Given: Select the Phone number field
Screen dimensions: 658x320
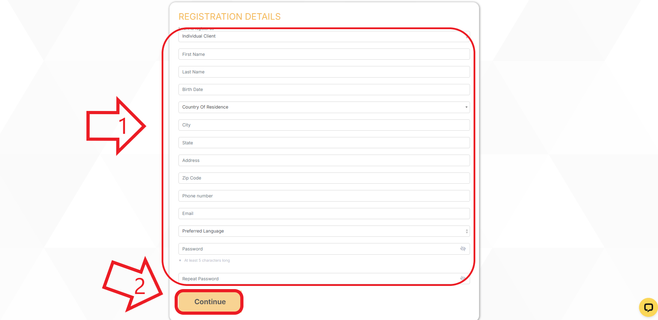Looking at the screenshot, I should pyautogui.click(x=324, y=196).
